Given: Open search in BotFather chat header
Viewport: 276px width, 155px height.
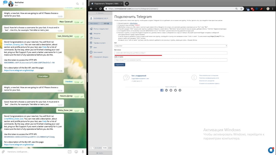Looking at the screenshot, I should coord(78,4).
